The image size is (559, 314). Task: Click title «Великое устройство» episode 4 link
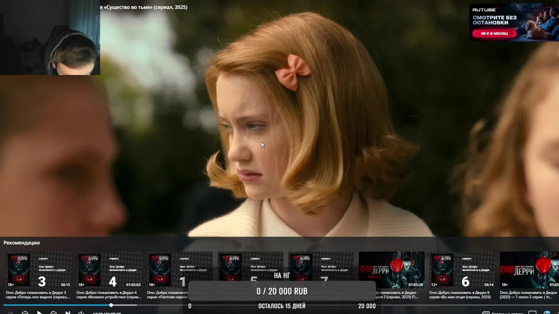[x=109, y=295]
